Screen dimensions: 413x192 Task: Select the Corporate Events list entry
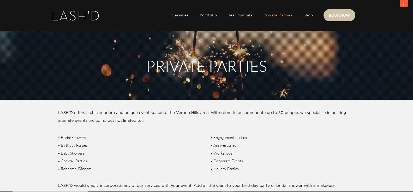228,161
